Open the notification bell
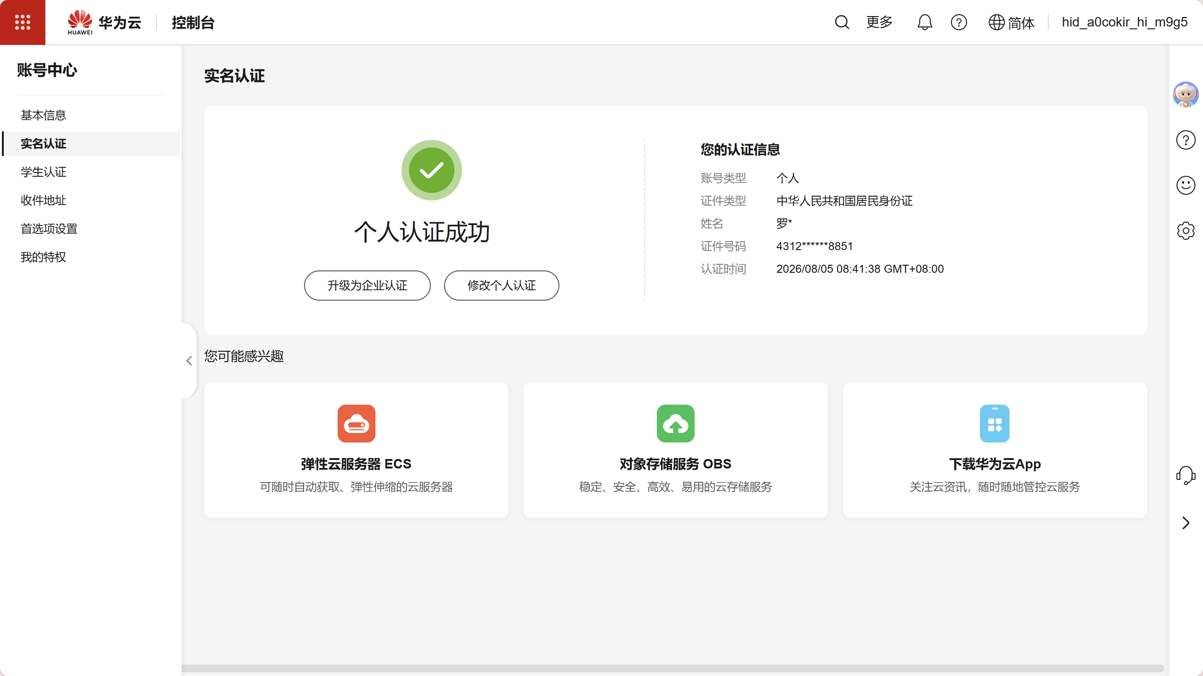The image size is (1203, 676). [x=924, y=22]
